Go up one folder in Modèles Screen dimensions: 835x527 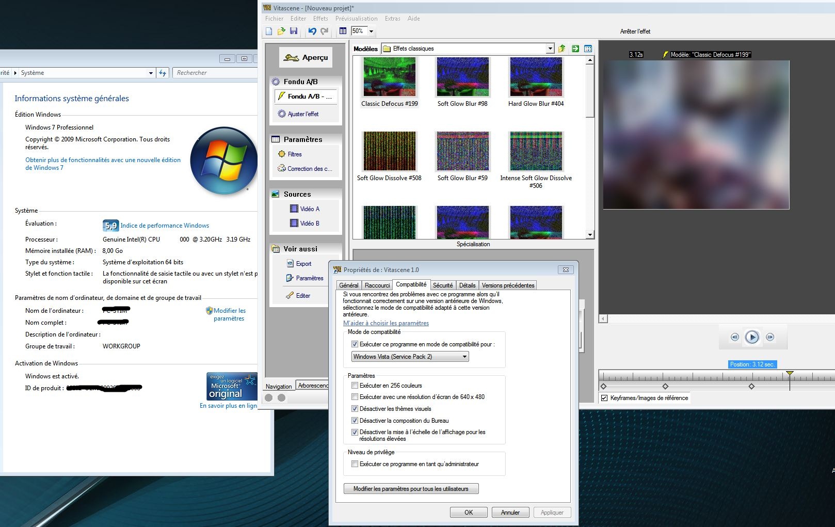click(x=561, y=49)
